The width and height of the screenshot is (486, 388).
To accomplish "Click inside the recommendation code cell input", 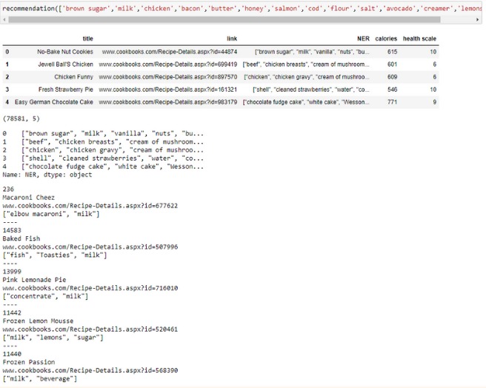I will point(241,8).
